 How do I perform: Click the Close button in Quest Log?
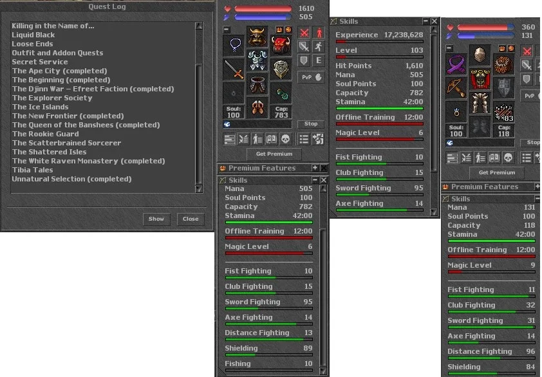[191, 219]
